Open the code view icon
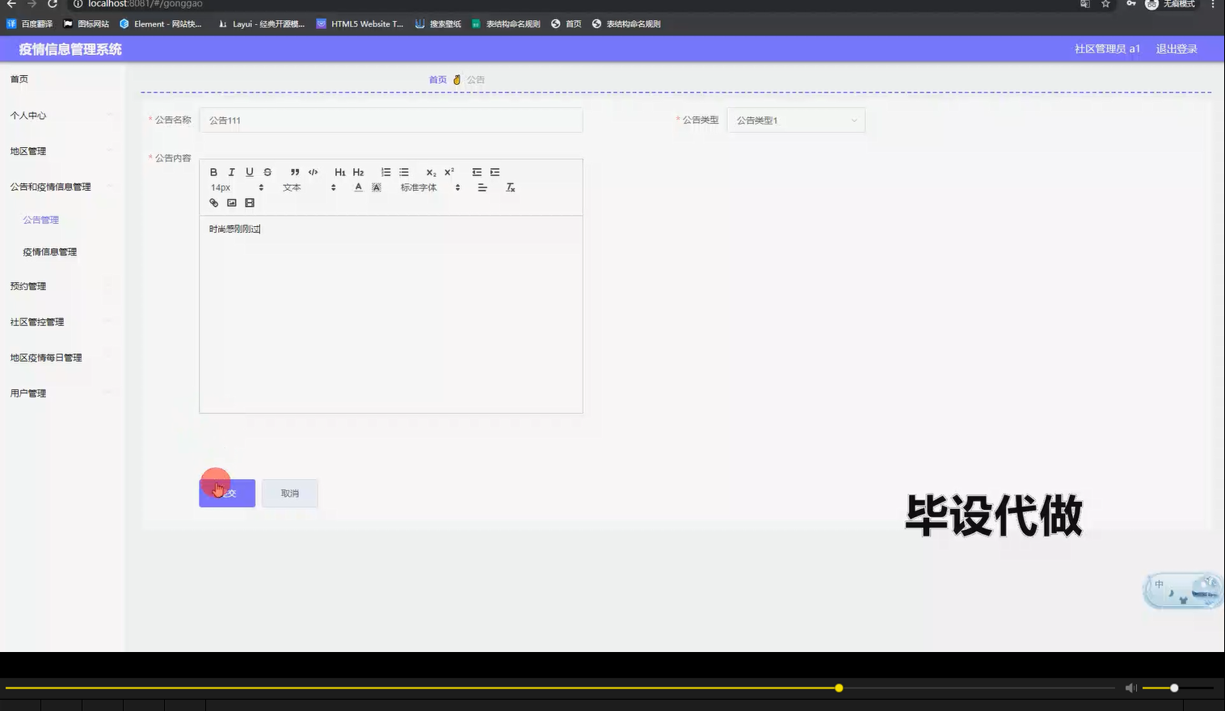Screen dimensions: 1225x711 313,171
